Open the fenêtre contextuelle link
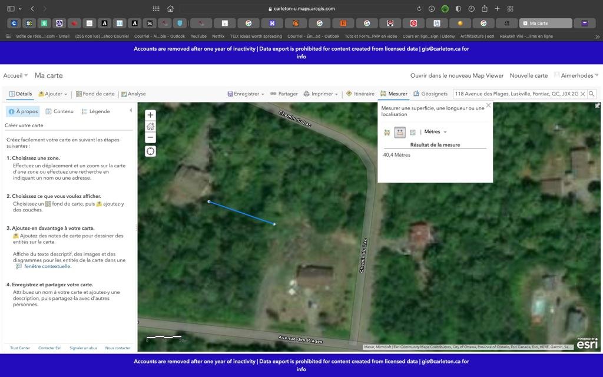Image resolution: width=603 pixels, height=377 pixels. click(47, 266)
